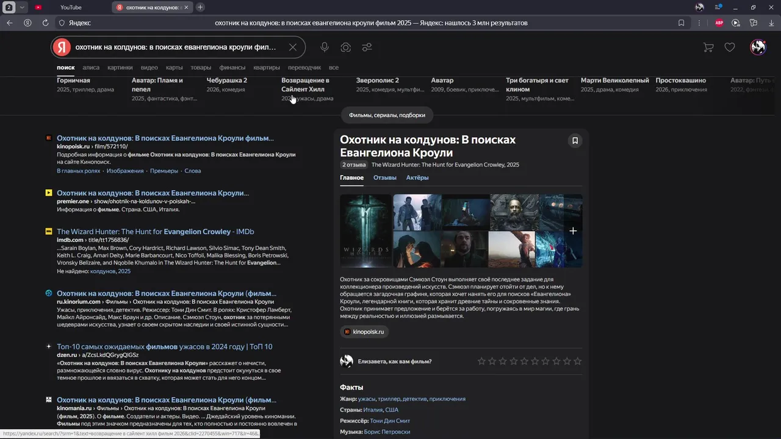Open favorites heart icon

[x=730, y=47]
